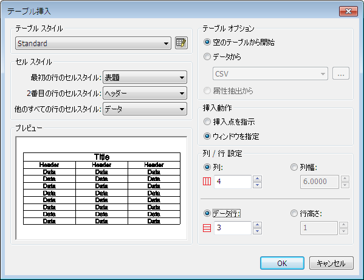Decrease data rows with down arrow
The image size is (364, 280).
coord(257,231)
